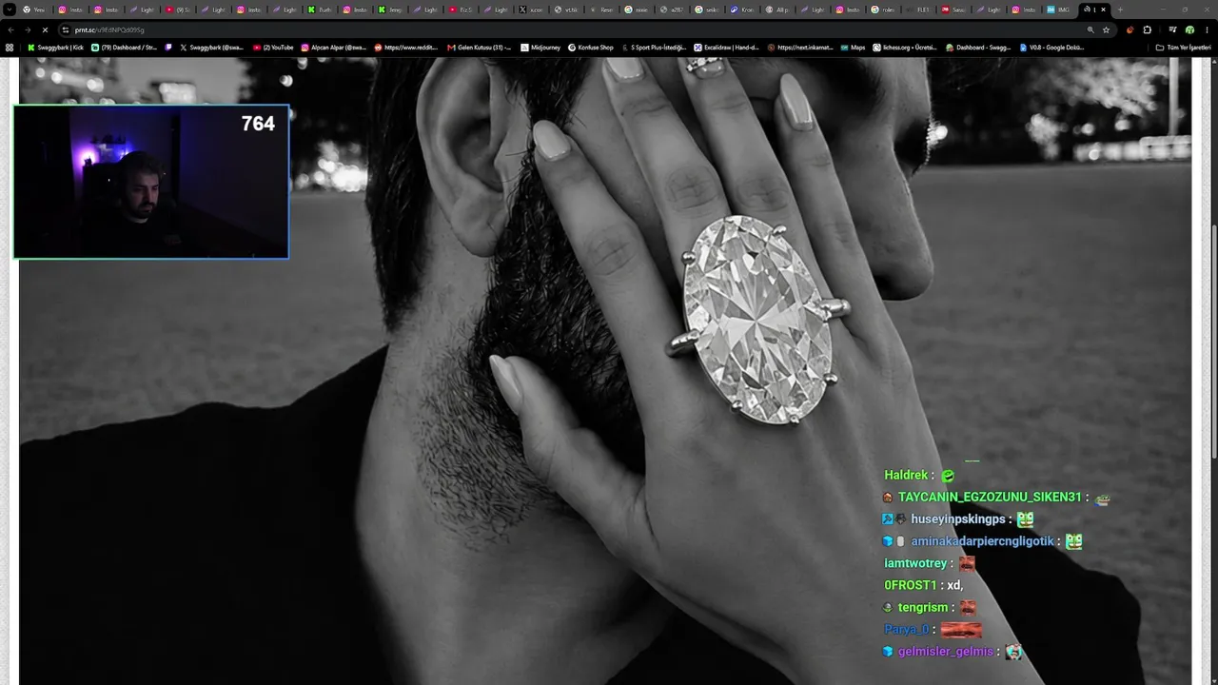The width and height of the screenshot is (1218, 685).
Task: Open the Maps bookmark
Action: click(x=853, y=47)
